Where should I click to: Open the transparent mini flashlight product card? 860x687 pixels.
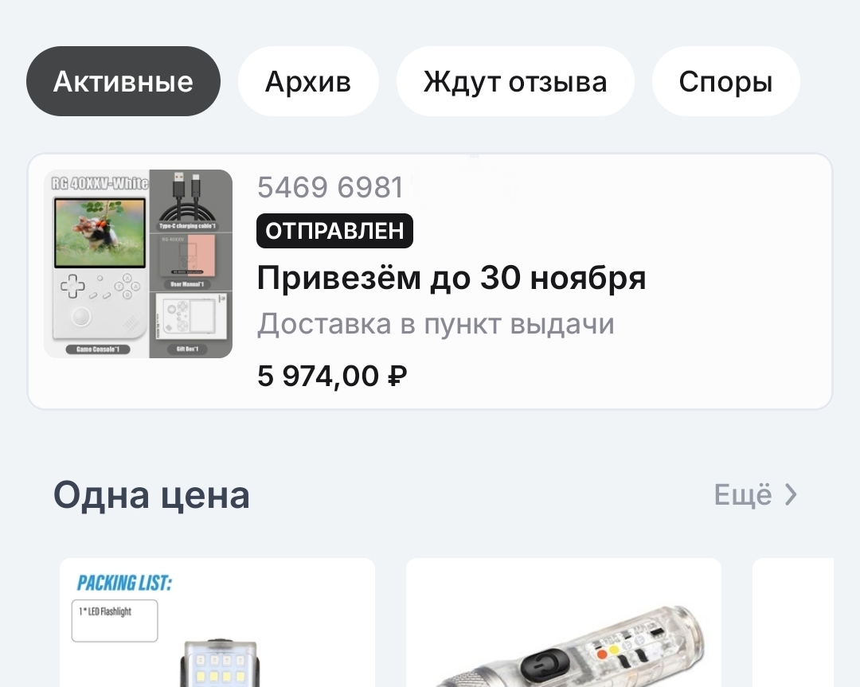point(563,623)
